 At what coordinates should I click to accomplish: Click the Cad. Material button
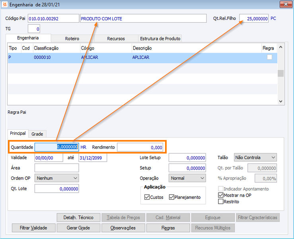click(168, 217)
